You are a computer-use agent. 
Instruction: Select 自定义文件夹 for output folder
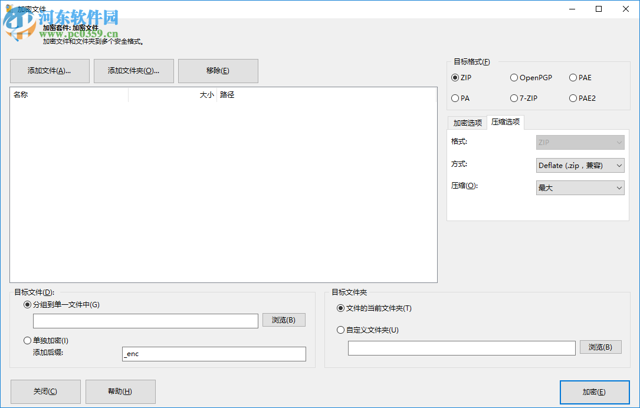(340, 330)
